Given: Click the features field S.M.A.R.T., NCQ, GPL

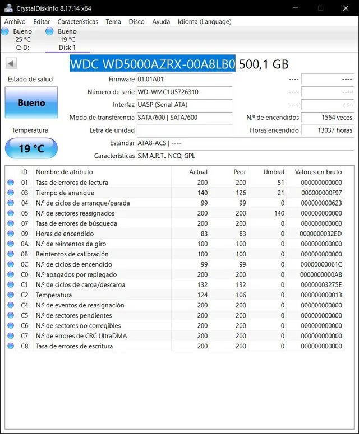Looking at the screenshot, I should pyautogui.click(x=245, y=156).
